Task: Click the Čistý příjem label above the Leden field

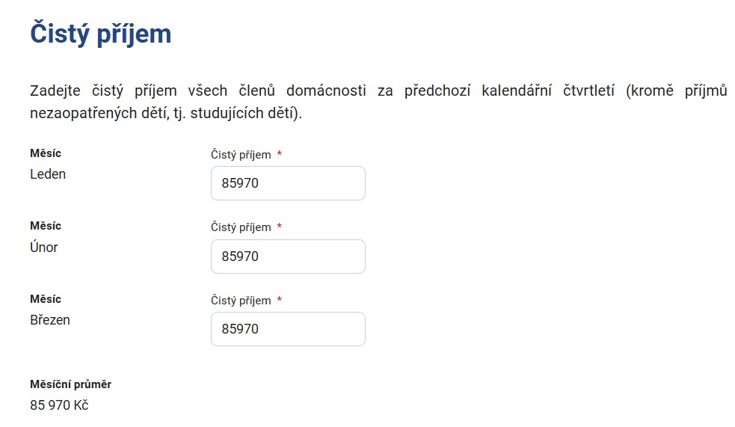Action: tap(241, 155)
